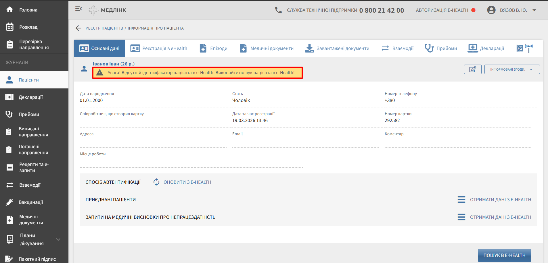548x263 pixels.
Task: Click the terminal antenna icon in the tab bar
Action: (x=524, y=48)
